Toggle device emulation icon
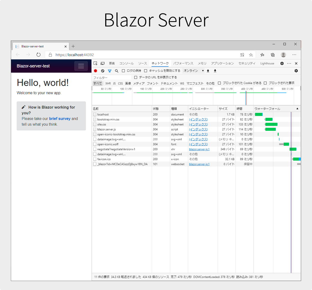The image size is (312, 290). point(103,63)
